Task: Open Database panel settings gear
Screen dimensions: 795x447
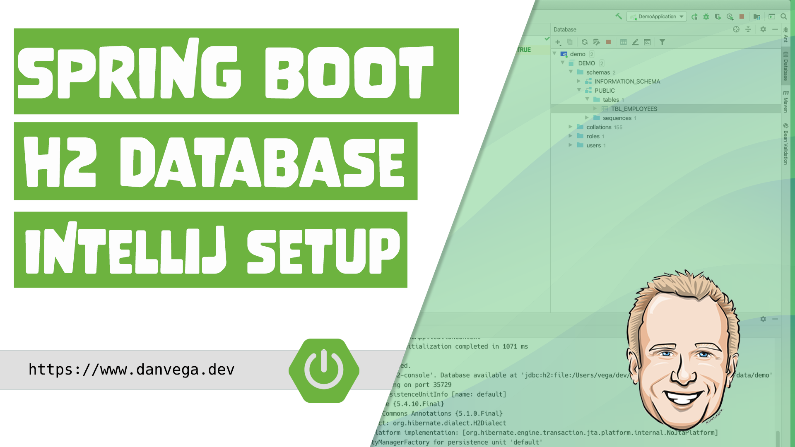Action: (763, 29)
